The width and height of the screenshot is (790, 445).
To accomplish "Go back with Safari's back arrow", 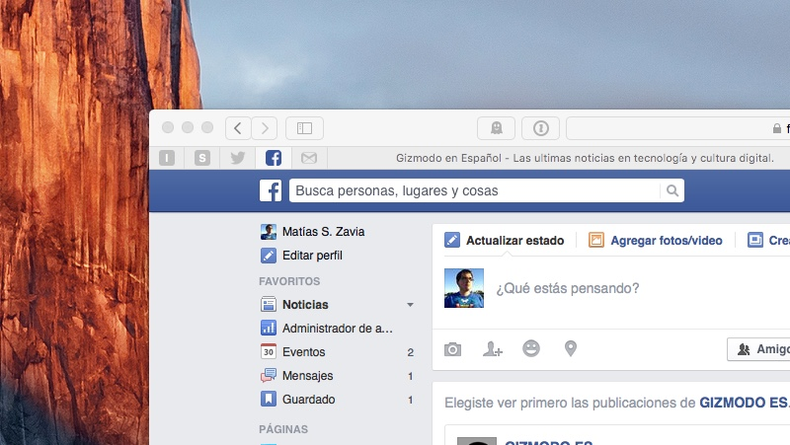I will pyautogui.click(x=238, y=128).
